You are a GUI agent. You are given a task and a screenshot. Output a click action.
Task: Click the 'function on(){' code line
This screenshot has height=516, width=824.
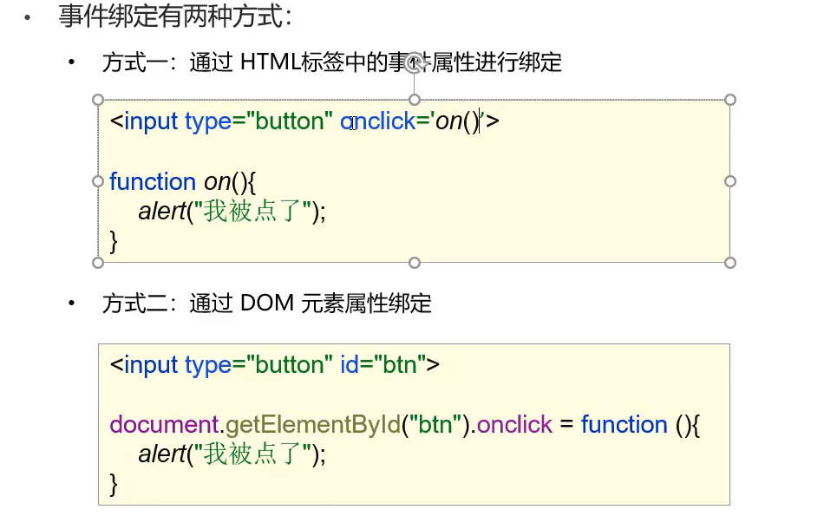(x=183, y=182)
